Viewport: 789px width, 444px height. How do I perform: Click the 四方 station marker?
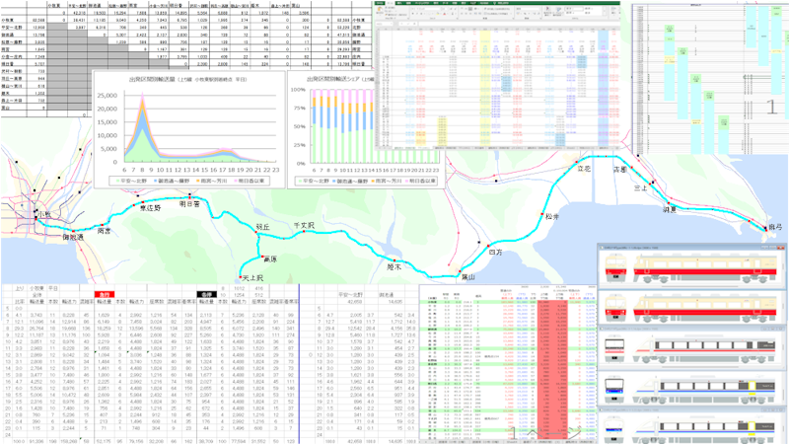click(487, 245)
